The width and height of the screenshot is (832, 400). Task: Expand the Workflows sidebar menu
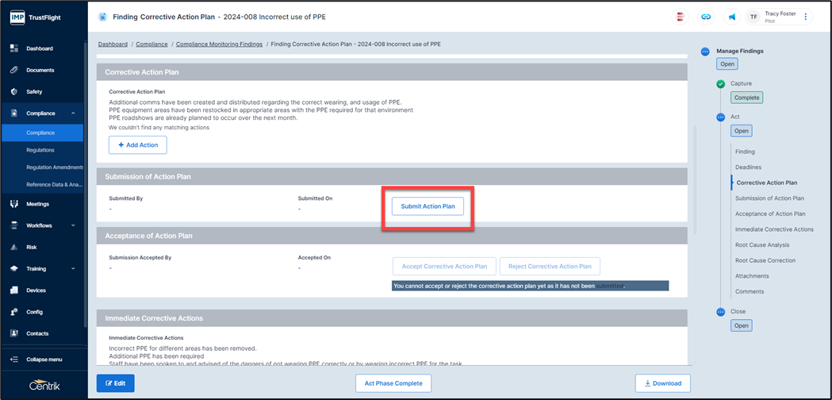73,225
